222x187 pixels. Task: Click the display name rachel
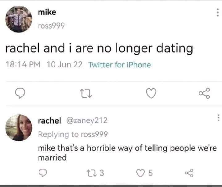point(50,121)
